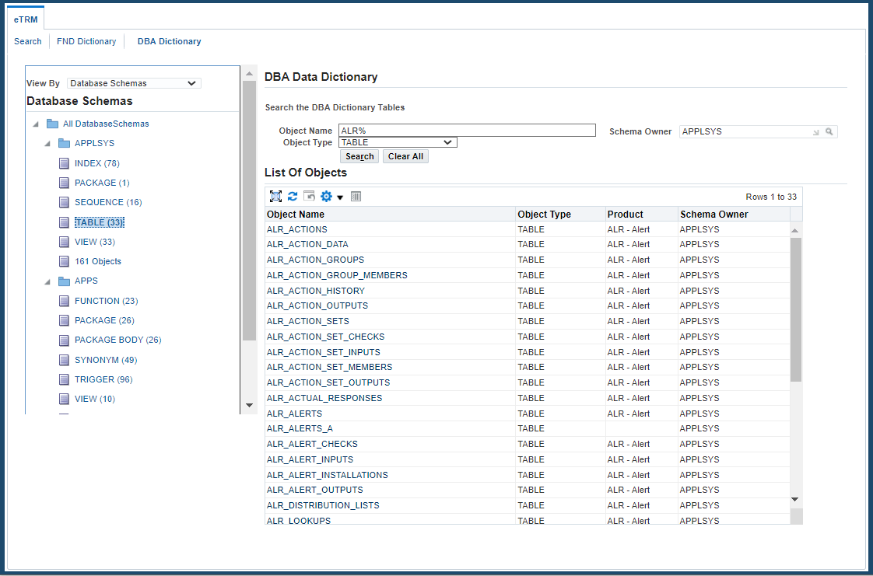This screenshot has height=576, width=873.
Task: Click the TABLE (33) document icon
Action: click(63, 222)
